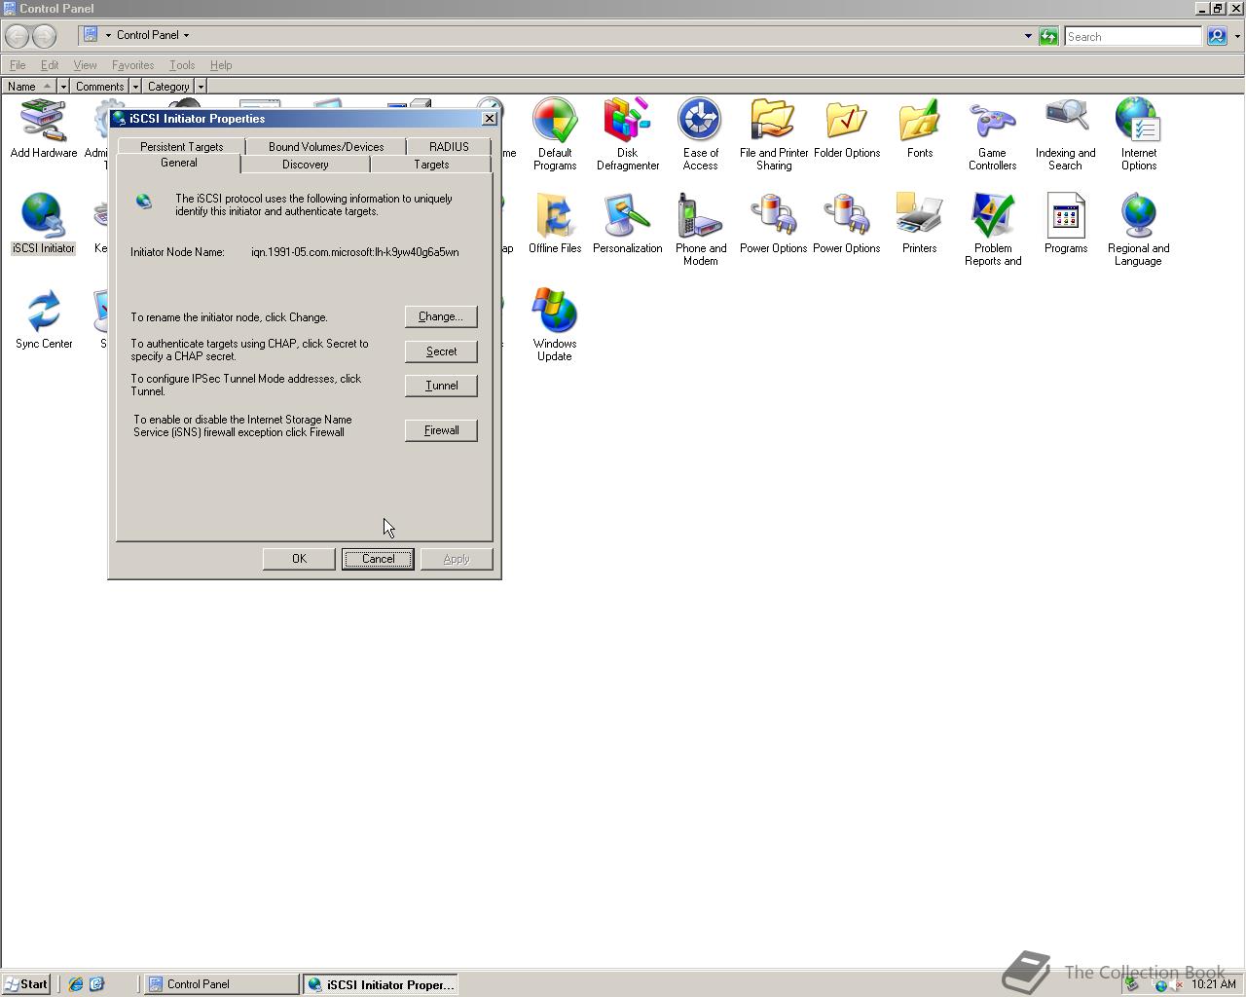Image resolution: width=1246 pixels, height=997 pixels.
Task: Click the Comments column header
Action: [x=100, y=87]
